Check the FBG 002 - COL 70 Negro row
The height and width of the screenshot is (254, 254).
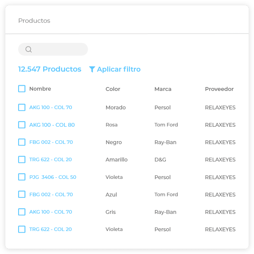pyautogui.click(x=22, y=142)
